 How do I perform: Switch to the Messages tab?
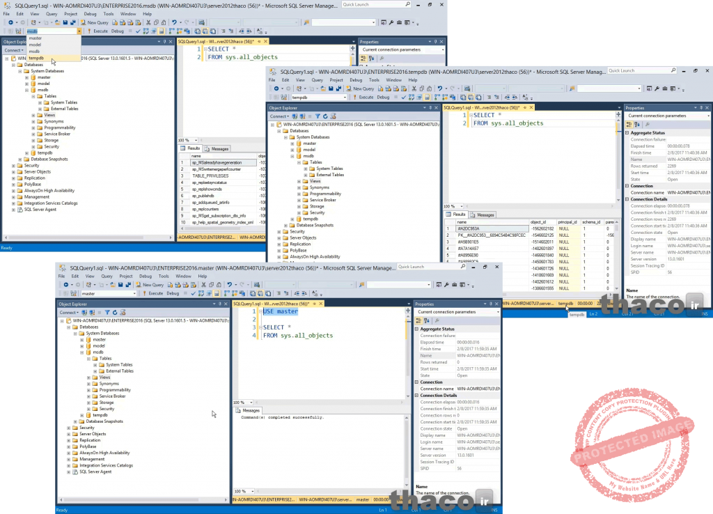tap(251, 411)
